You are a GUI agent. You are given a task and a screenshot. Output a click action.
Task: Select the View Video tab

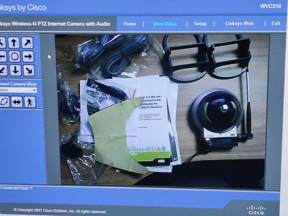pos(165,24)
